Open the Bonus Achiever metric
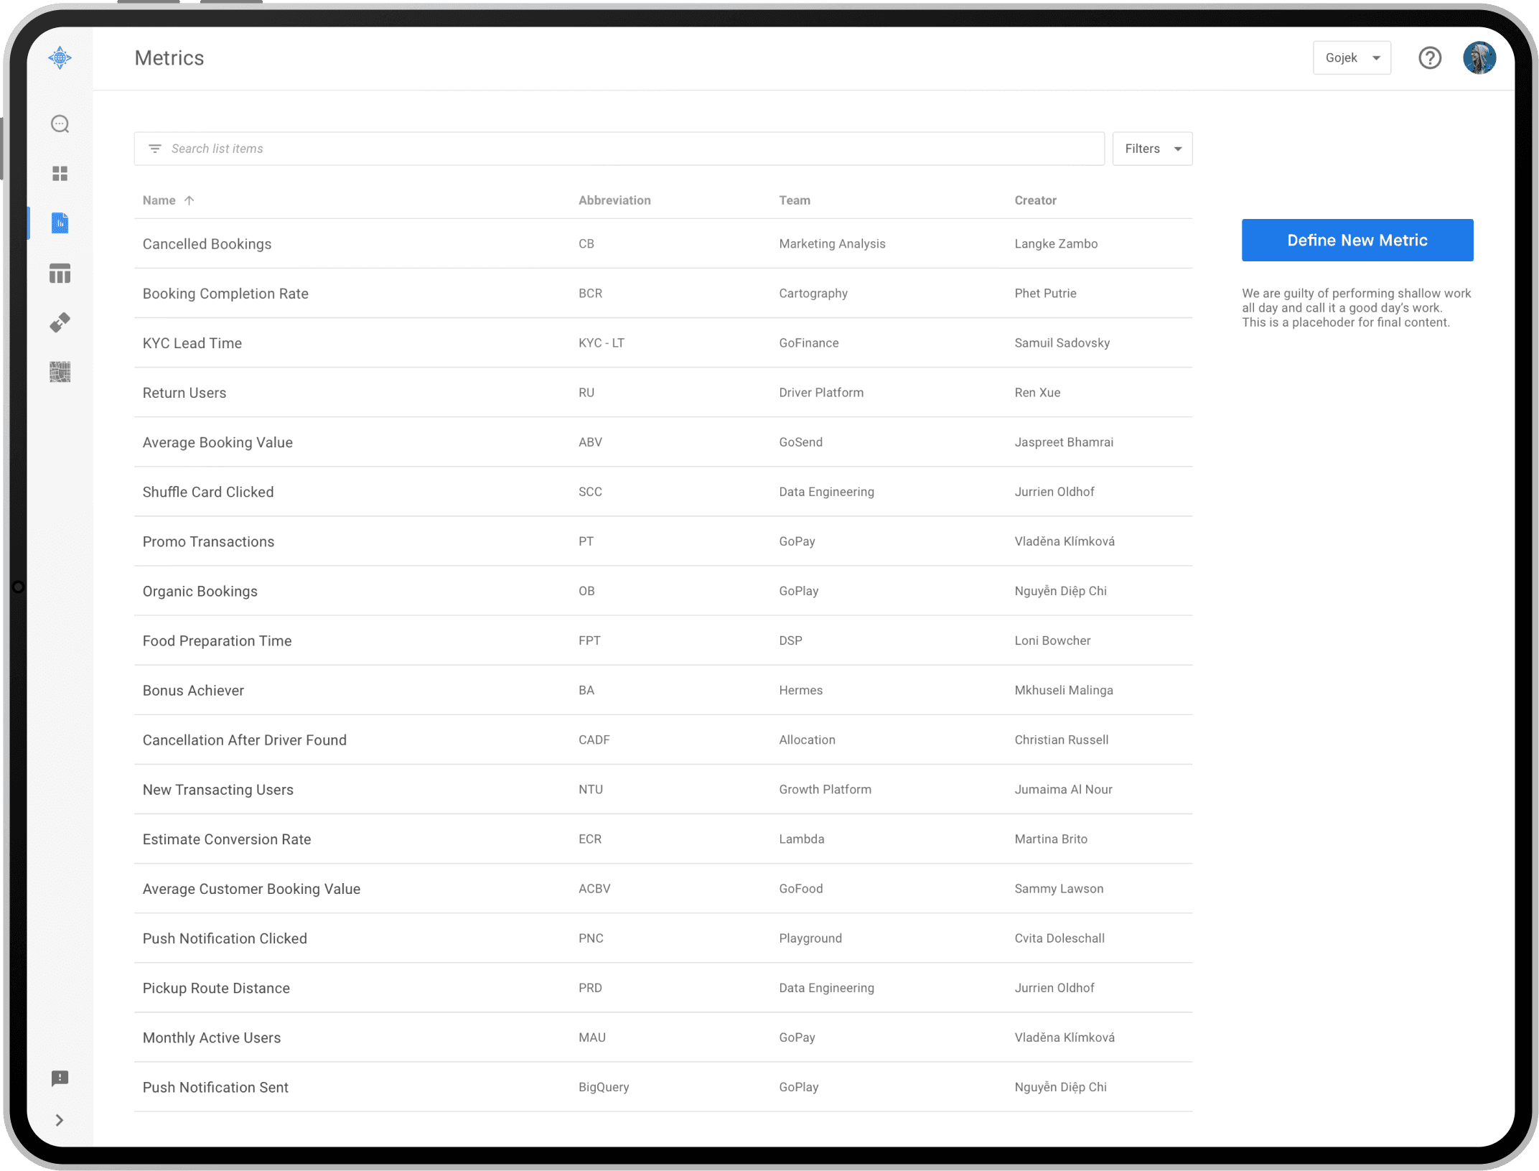This screenshot has height=1171, width=1539. 193,690
